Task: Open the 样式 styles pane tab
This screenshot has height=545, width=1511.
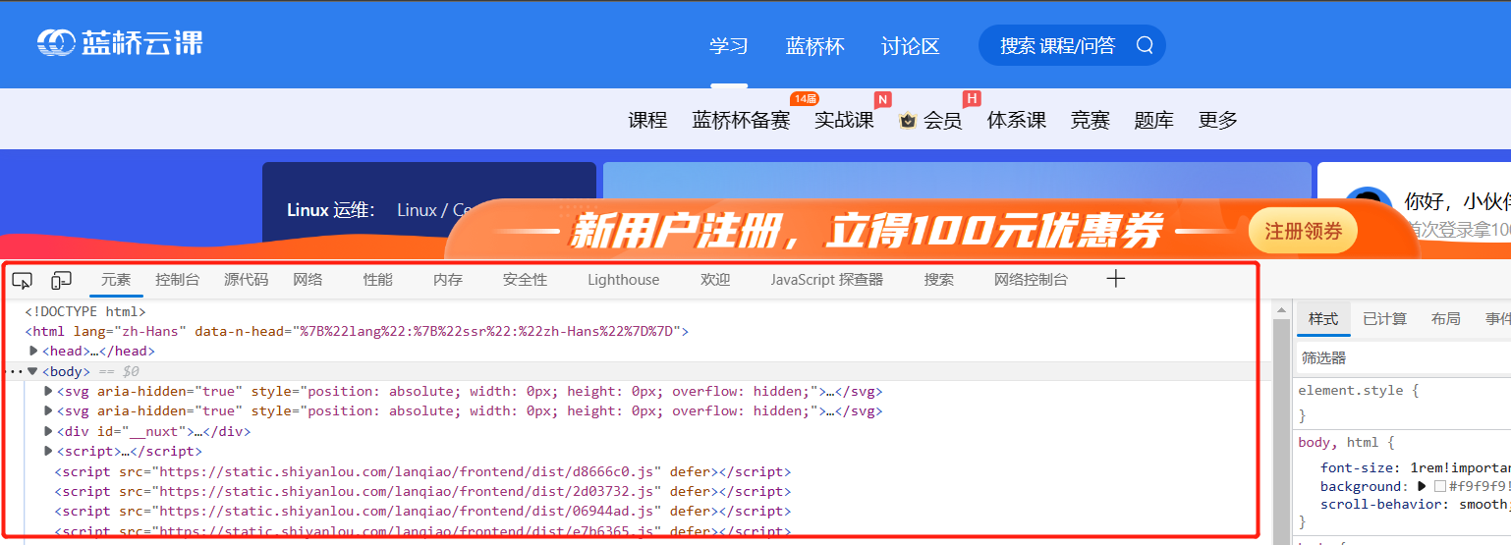Action: (x=1323, y=319)
